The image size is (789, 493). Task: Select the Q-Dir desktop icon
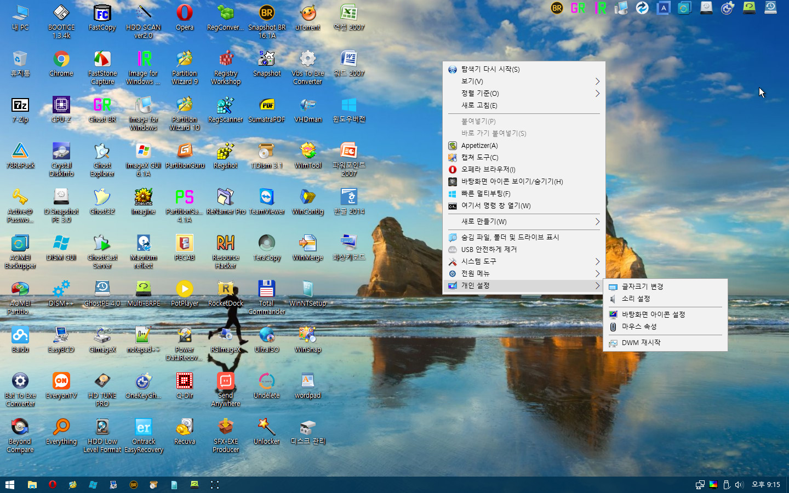185,386
